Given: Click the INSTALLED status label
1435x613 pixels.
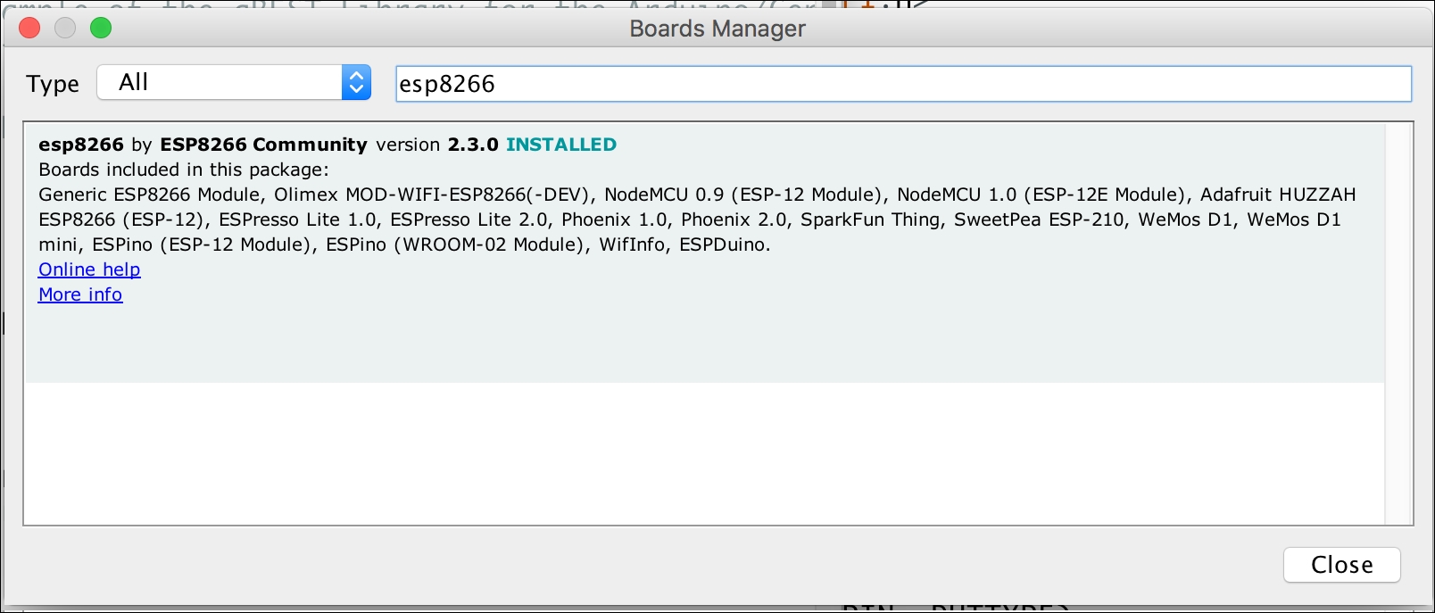Looking at the screenshot, I should (x=561, y=145).
